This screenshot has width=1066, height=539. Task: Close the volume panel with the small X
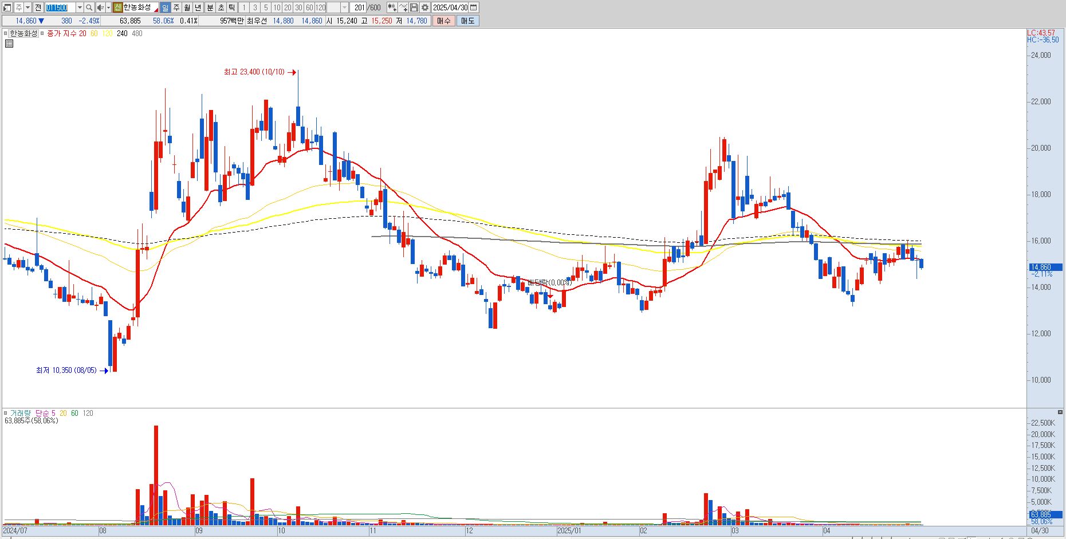[x=1060, y=412]
